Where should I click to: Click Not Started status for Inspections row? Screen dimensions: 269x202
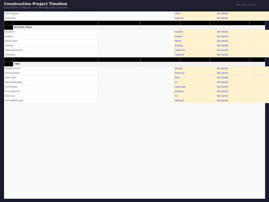(236, 18)
